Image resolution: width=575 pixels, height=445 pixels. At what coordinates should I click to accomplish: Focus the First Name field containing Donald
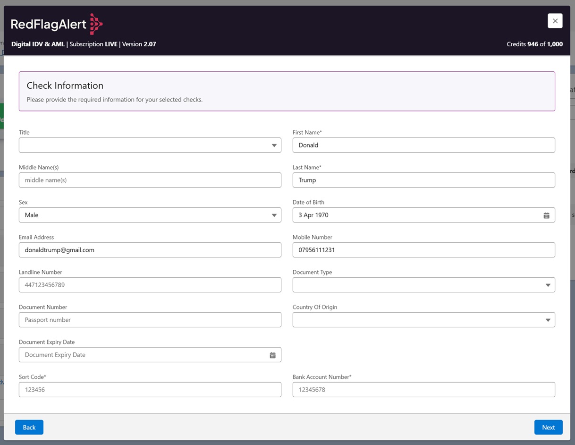point(424,145)
